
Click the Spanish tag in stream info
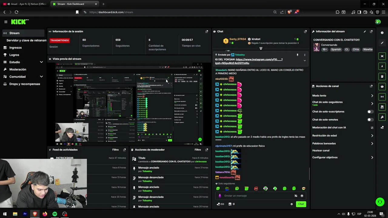tap(336, 49)
